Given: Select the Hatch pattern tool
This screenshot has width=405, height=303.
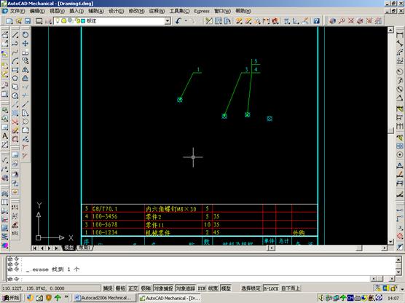Looking at the screenshot, I should click(x=15, y=113).
